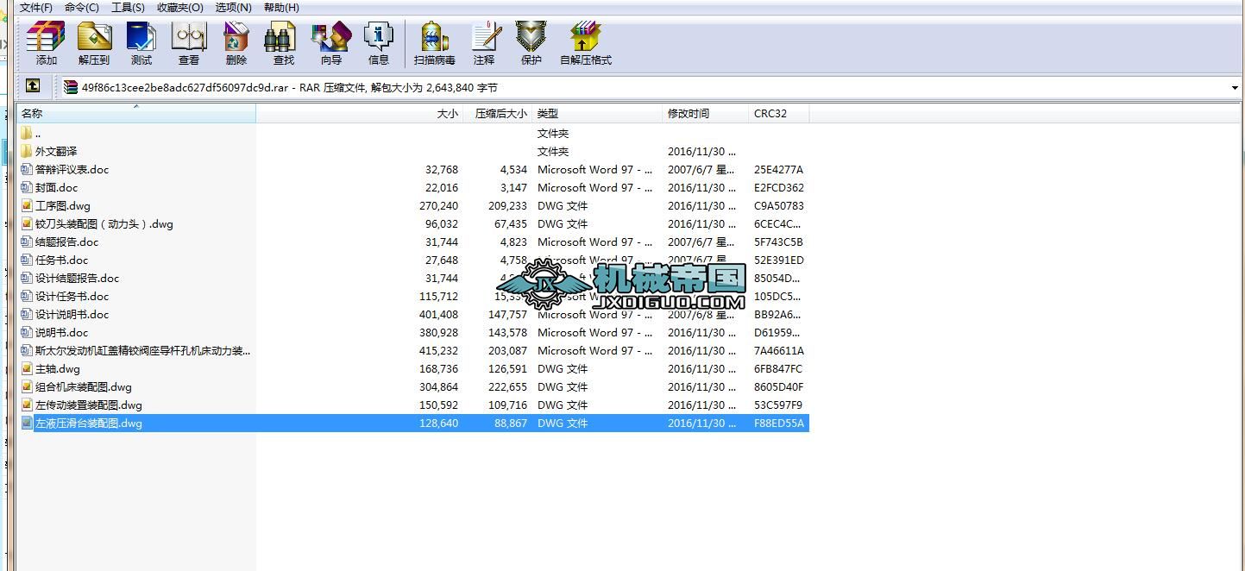点击删除图标删除选中文件
This screenshot has width=1245, height=571.
pyautogui.click(x=234, y=41)
